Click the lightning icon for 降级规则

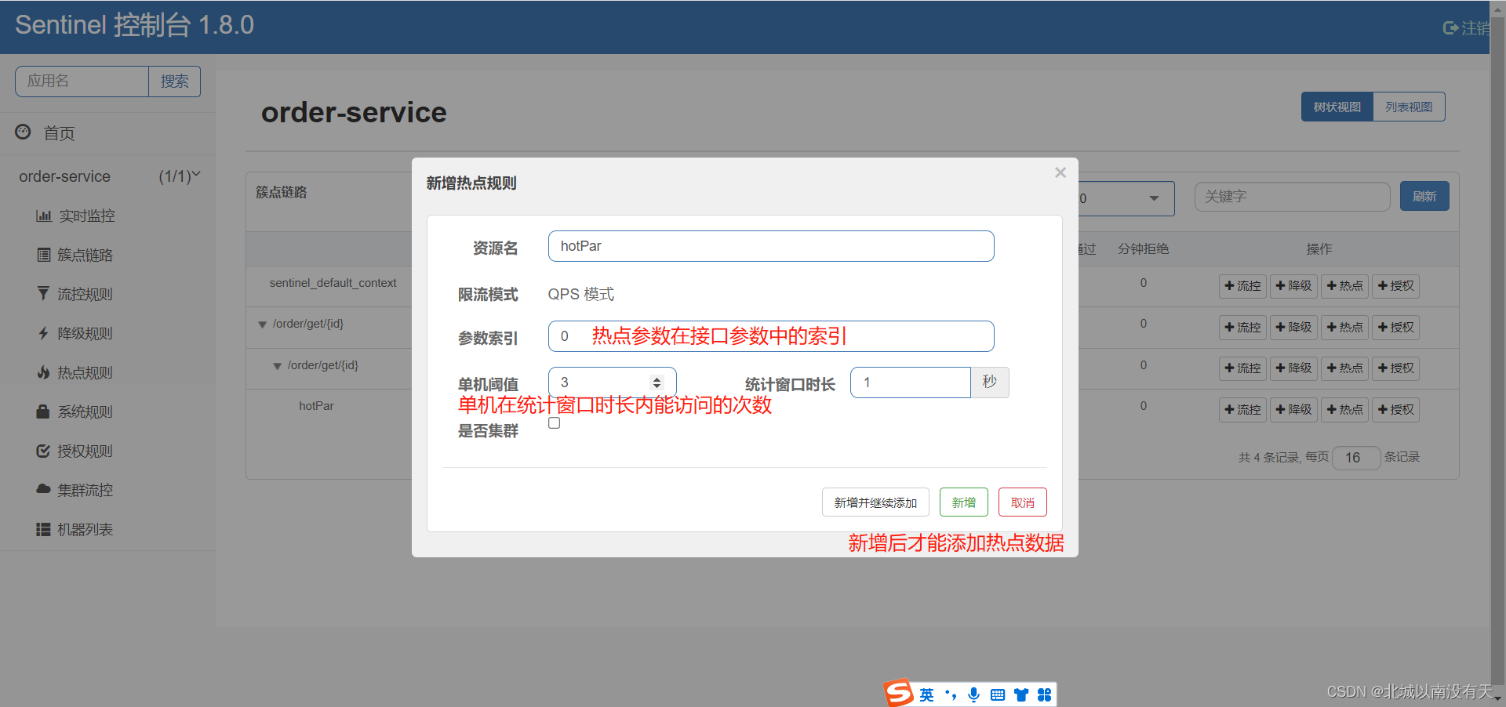[x=43, y=333]
